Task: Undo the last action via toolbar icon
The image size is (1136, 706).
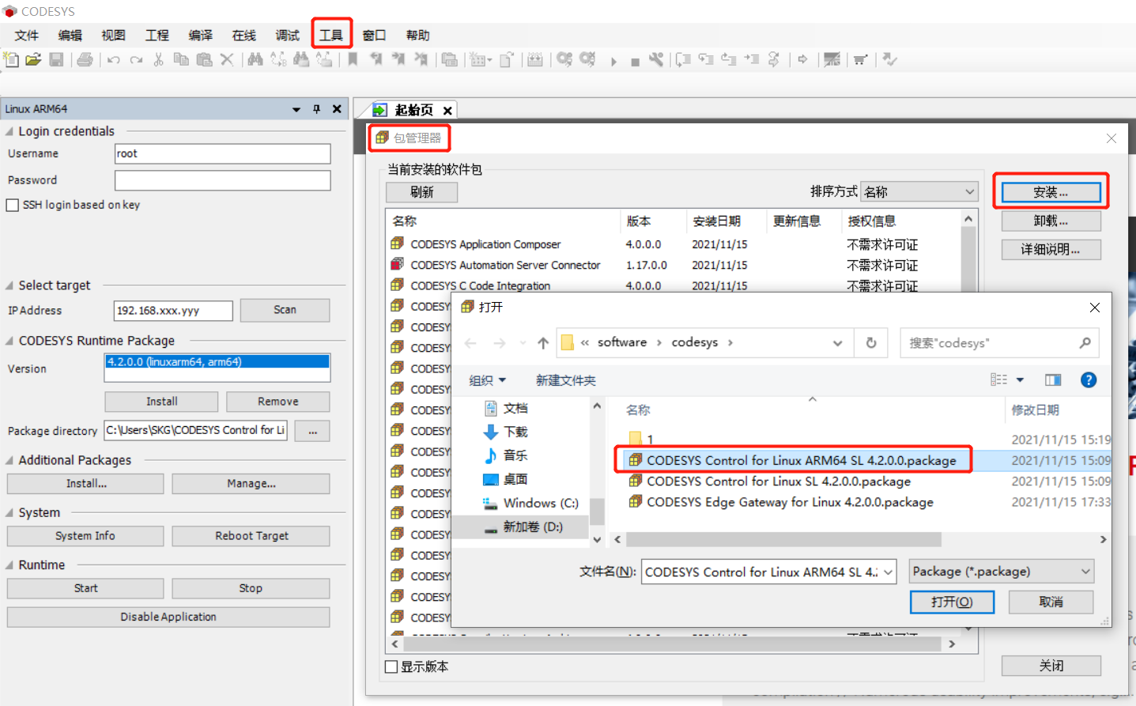Action: point(112,59)
